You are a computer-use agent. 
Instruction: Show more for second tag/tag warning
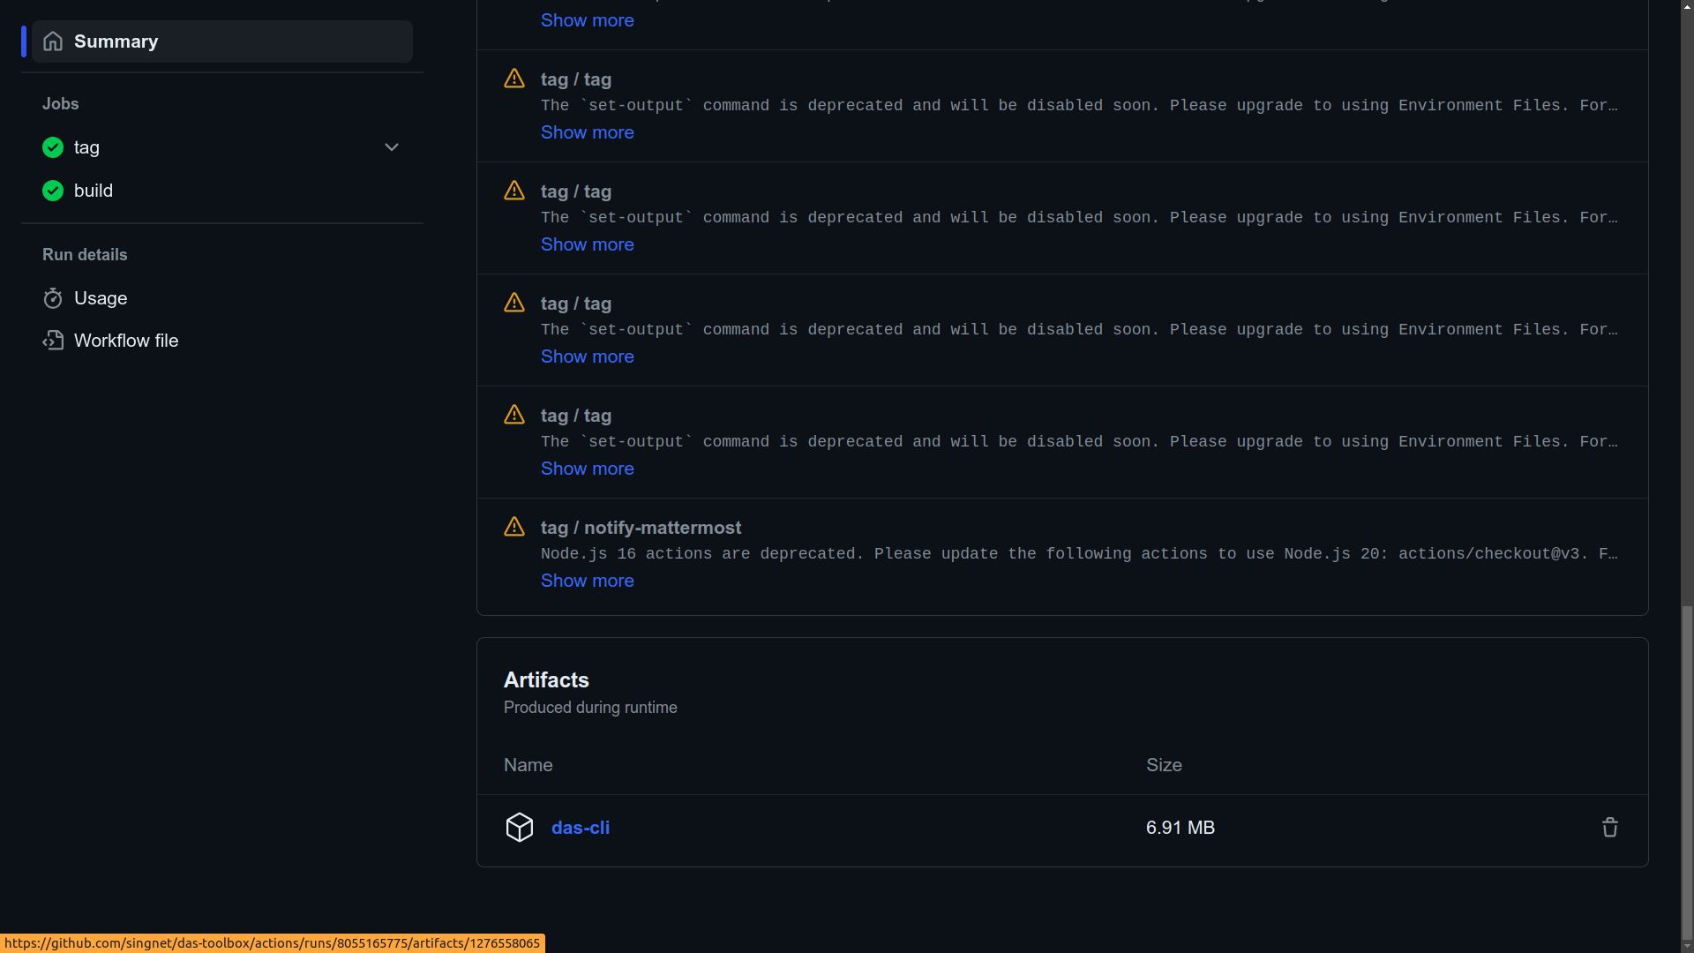click(585, 244)
